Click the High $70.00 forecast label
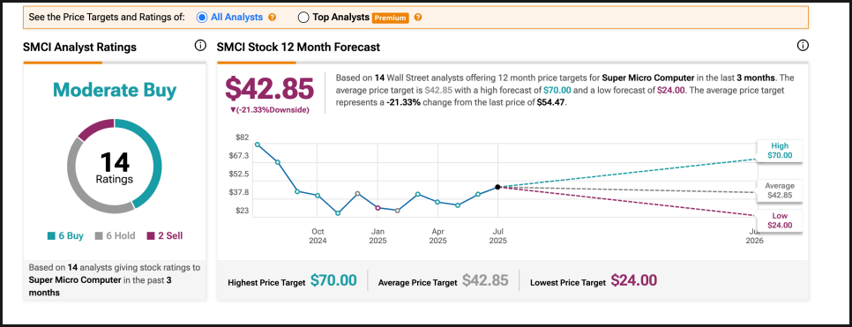 pyautogui.click(x=780, y=151)
